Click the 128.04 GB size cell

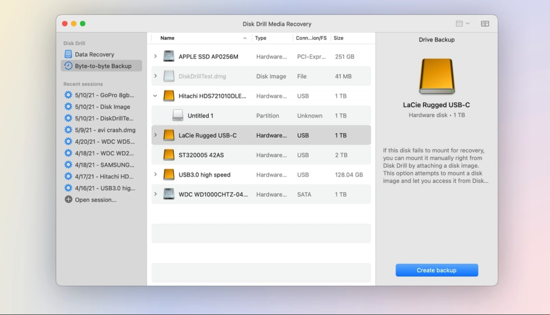(x=348, y=174)
